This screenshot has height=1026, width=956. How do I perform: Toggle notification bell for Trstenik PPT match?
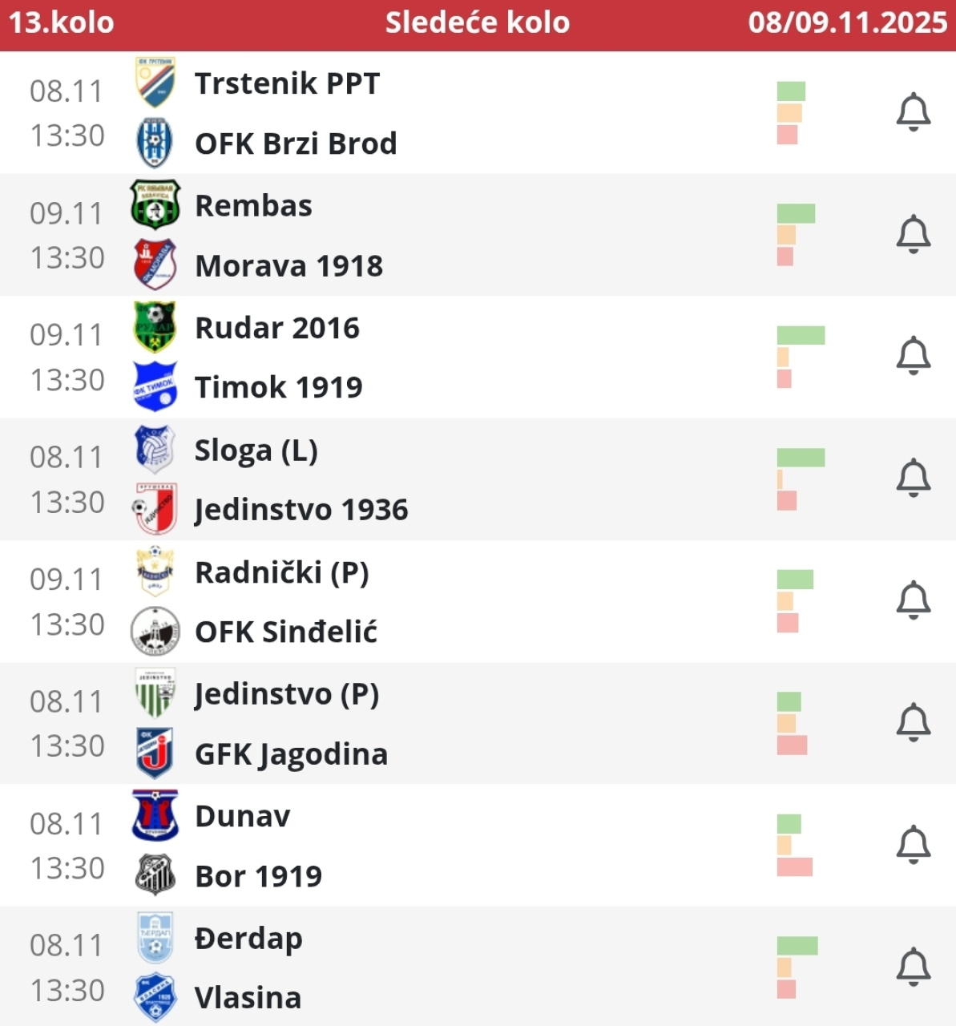tap(913, 111)
